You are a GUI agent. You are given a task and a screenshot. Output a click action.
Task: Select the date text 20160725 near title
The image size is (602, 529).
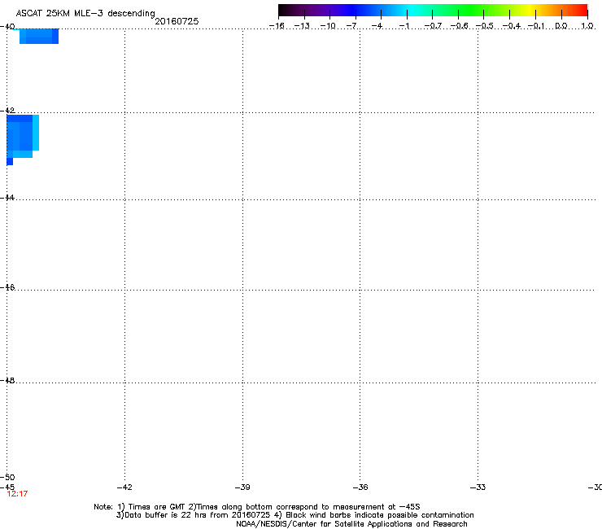177,21
